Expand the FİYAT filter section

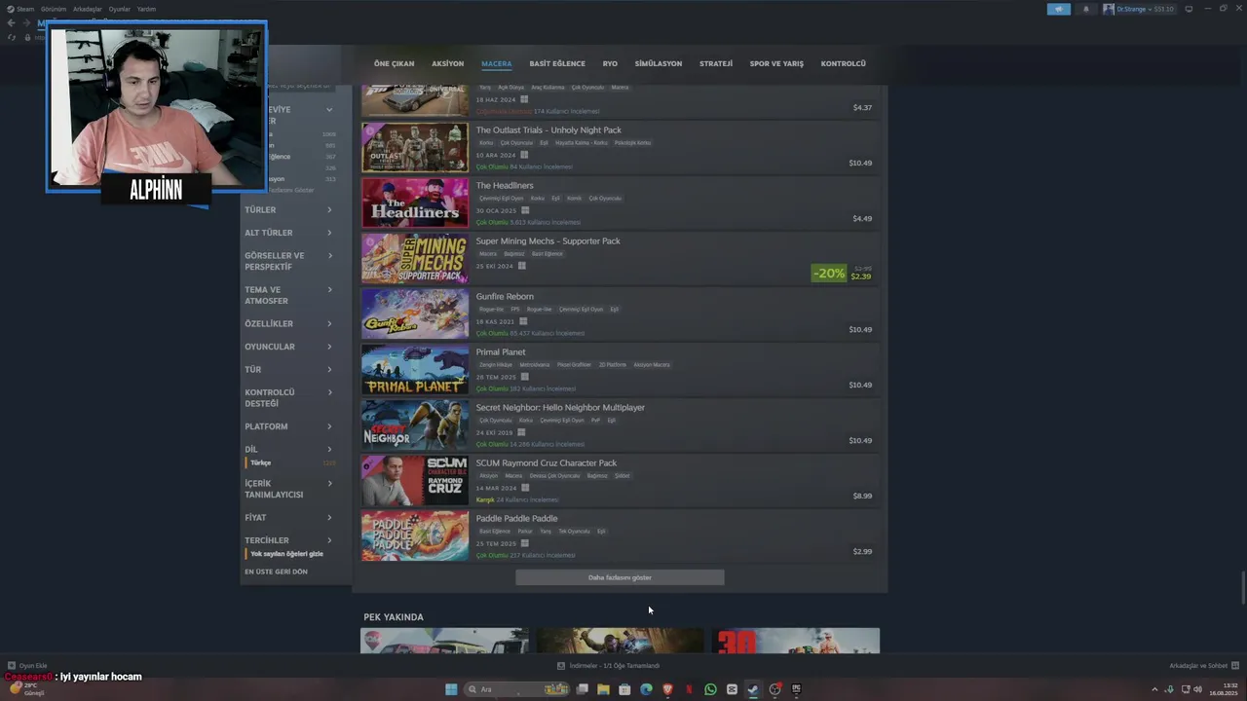click(288, 517)
